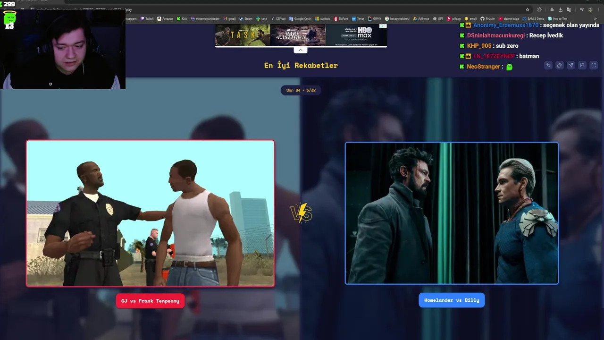Open the case bookmark
Image resolution: width=604 pixels, height=340 pixels.
pyautogui.click(x=261, y=19)
